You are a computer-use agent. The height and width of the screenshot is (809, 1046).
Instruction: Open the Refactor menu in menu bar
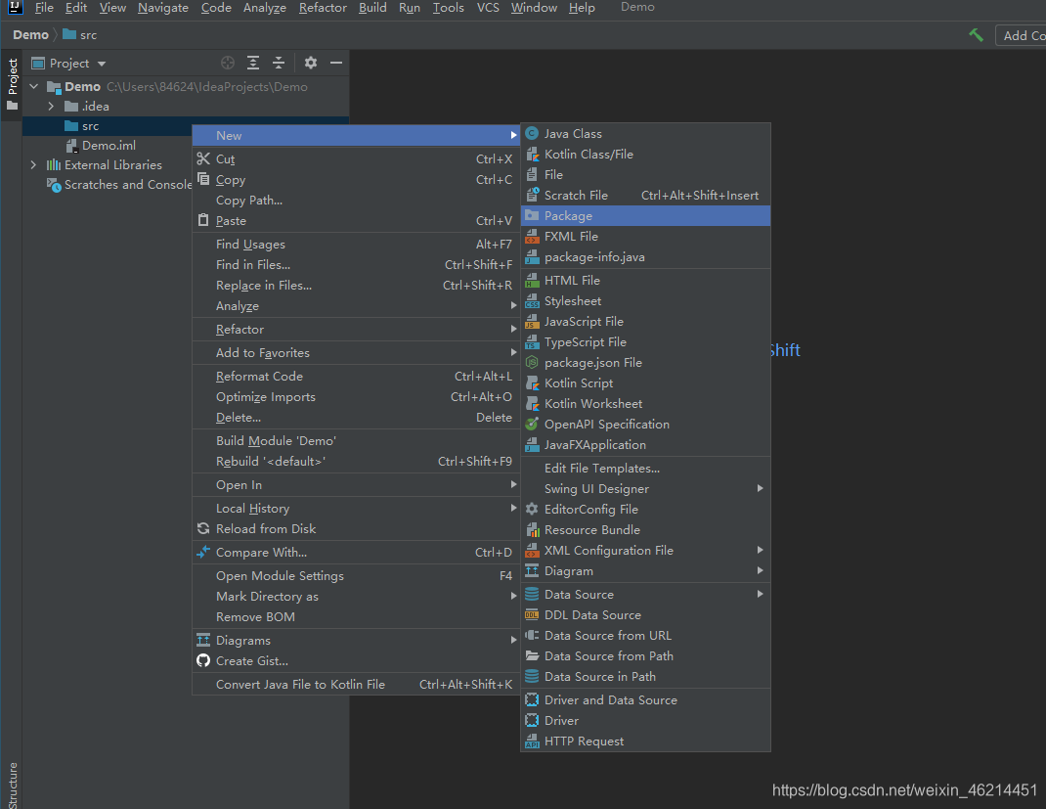[x=323, y=8]
